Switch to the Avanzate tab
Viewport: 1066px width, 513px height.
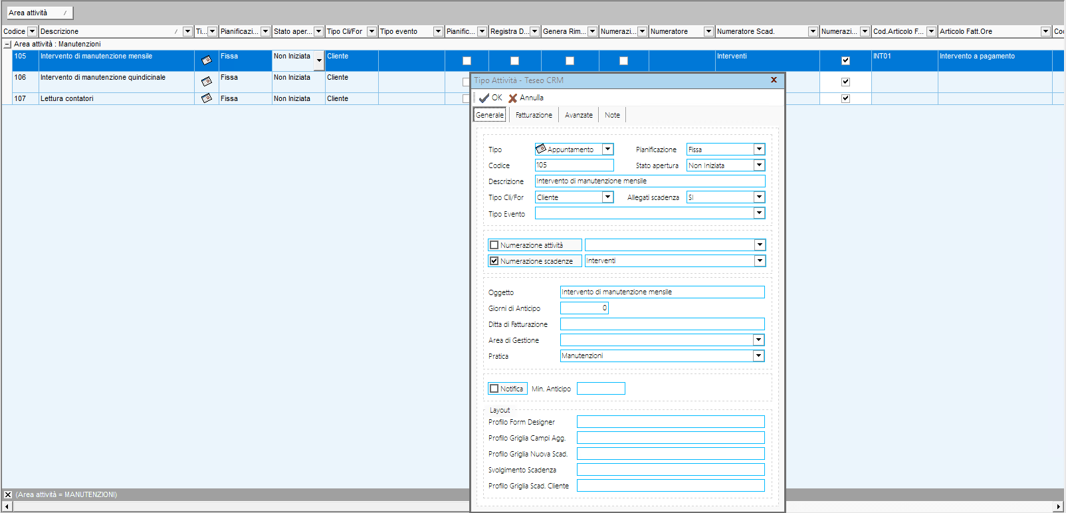tap(578, 115)
